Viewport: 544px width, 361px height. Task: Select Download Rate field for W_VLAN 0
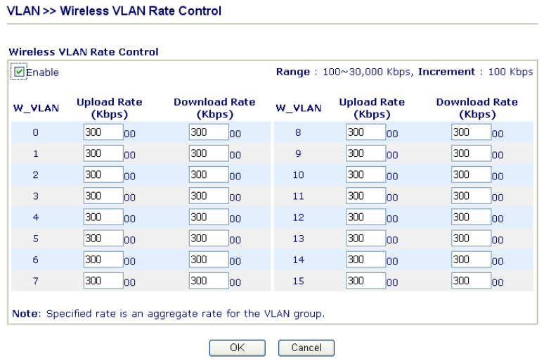pyautogui.click(x=209, y=132)
